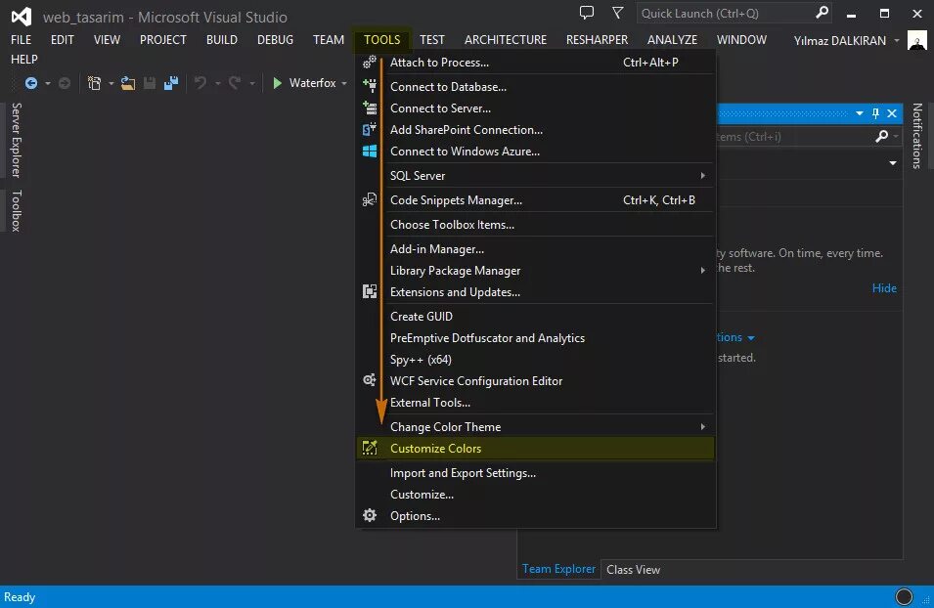
Task: Expand the Change Color Theme submenu
Action: point(703,427)
